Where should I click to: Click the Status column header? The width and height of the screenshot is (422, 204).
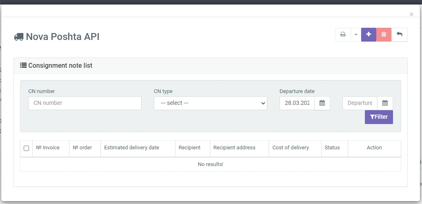(x=332, y=148)
